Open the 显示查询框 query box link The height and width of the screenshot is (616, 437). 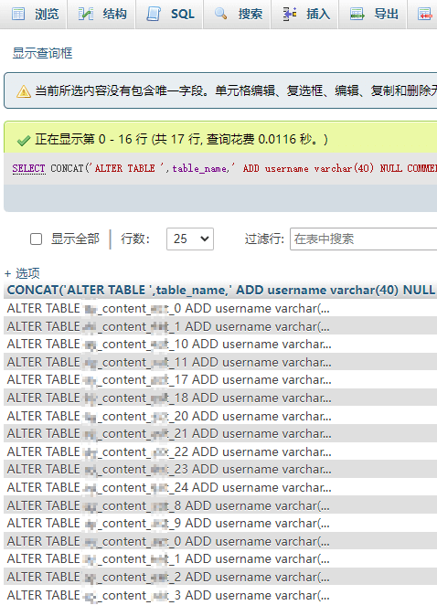42,53
